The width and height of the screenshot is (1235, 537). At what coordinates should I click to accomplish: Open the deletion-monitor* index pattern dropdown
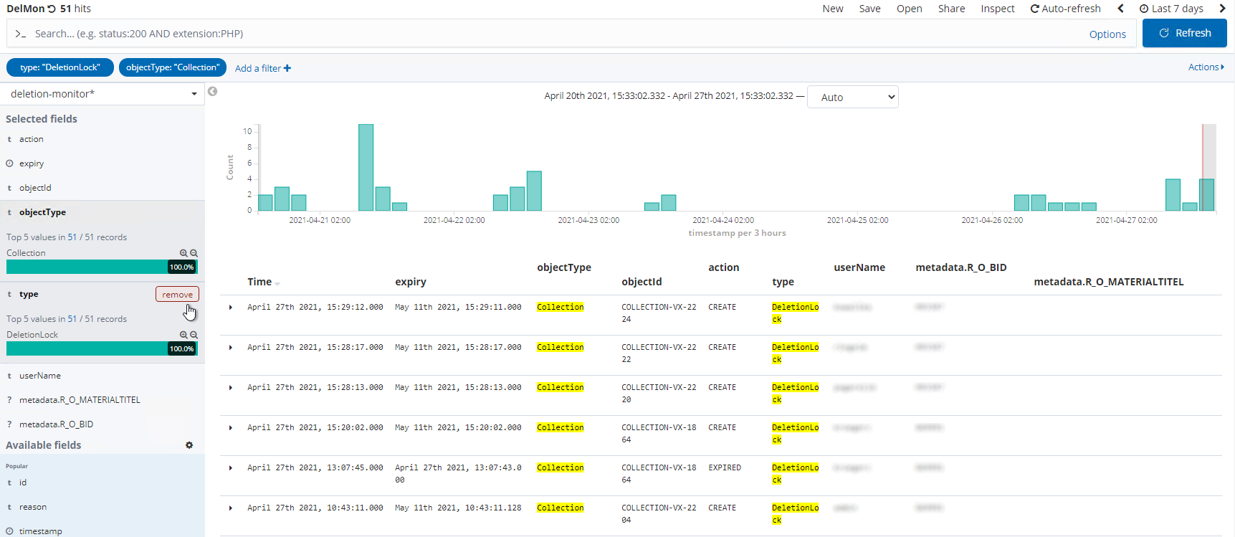coord(102,94)
